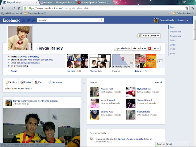Select the Place composer tab
The image size is (196, 147).
[40, 82]
